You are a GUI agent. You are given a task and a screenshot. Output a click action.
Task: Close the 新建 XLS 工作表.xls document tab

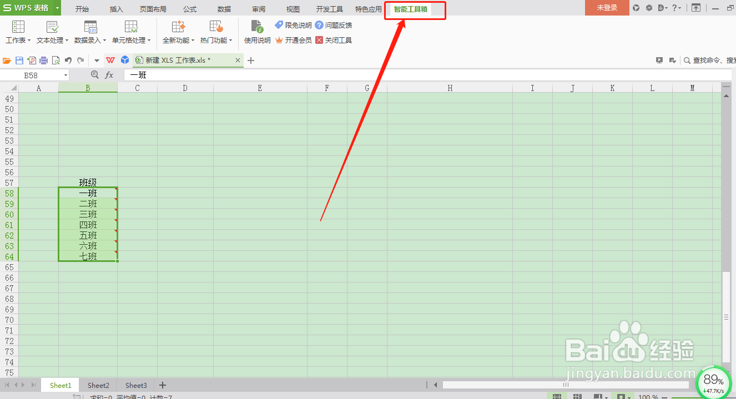click(238, 60)
